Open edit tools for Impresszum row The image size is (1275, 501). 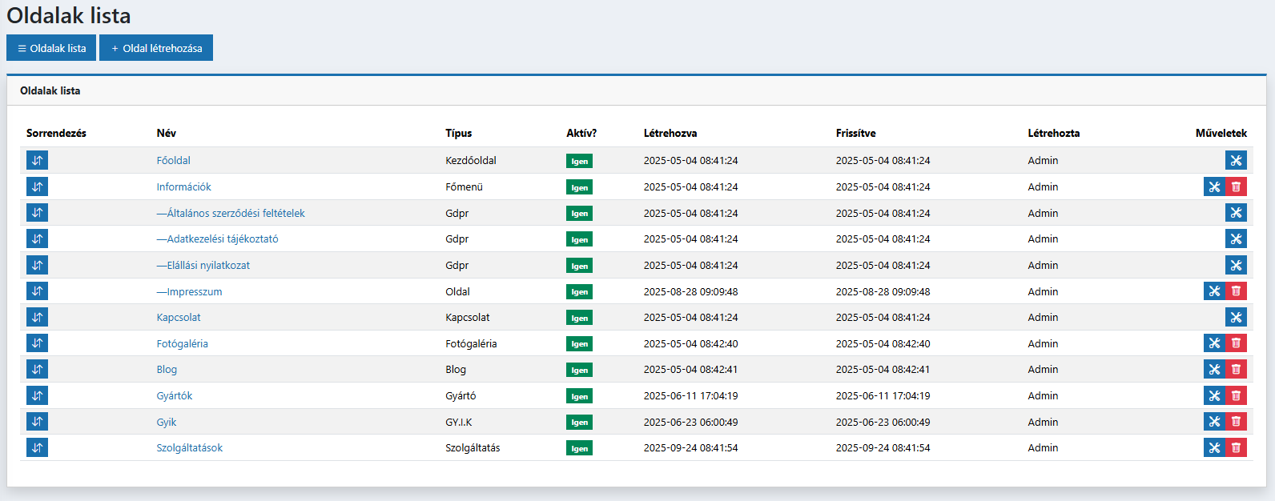tap(1214, 291)
